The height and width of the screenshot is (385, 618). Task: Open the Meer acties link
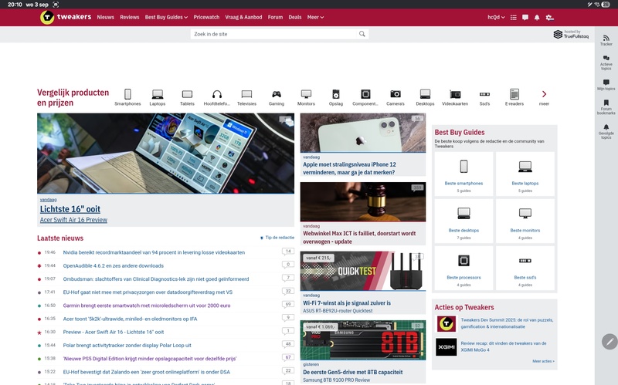[543, 361]
